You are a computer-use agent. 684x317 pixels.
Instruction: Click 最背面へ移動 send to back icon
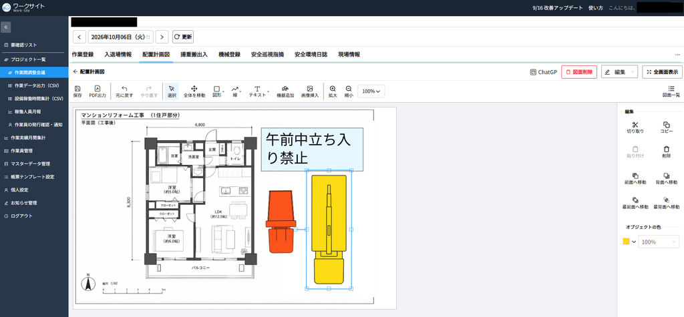[x=666, y=203]
